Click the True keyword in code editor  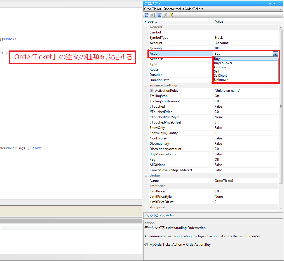pos(8,39)
